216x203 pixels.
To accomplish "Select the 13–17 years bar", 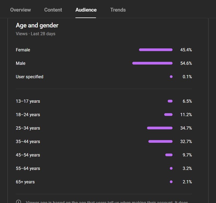I will click(170, 101).
